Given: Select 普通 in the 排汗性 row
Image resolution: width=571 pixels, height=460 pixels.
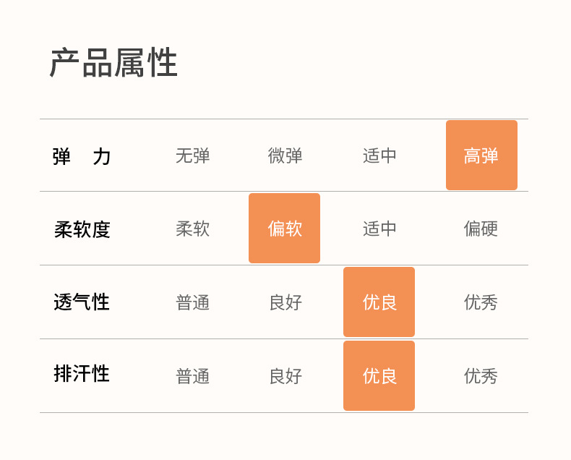Looking at the screenshot, I should click(x=193, y=376).
